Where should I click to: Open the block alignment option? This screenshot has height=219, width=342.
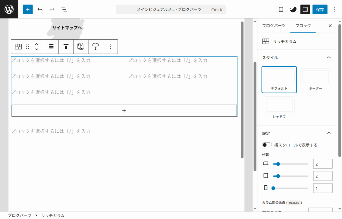(x=51, y=47)
